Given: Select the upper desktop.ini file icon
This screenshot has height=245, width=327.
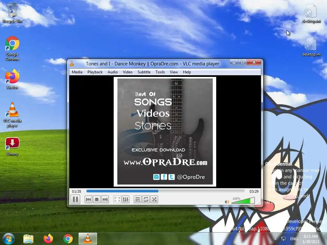Looking at the screenshot, I should tap(311, 13).
